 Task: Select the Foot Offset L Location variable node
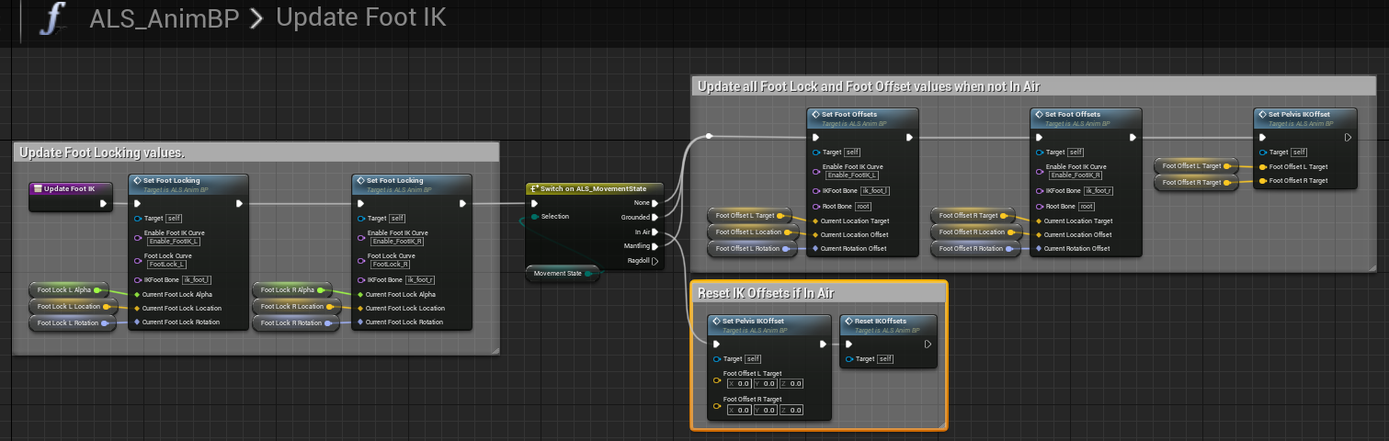tap(746, 232)
